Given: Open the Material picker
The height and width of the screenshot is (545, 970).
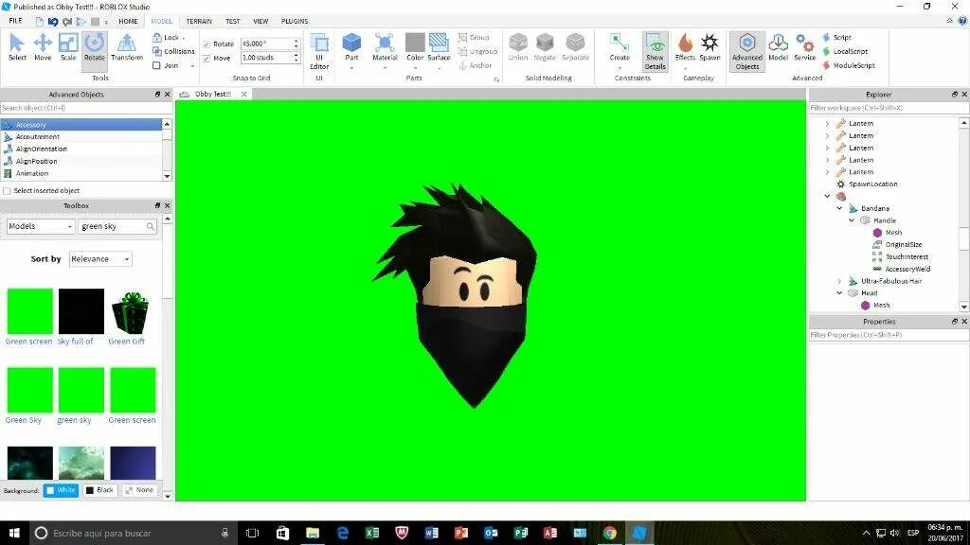Looking at the screenshot, I should click(x=385, y=47).
